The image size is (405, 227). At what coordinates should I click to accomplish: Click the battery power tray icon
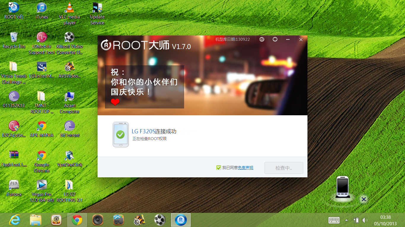356,220
